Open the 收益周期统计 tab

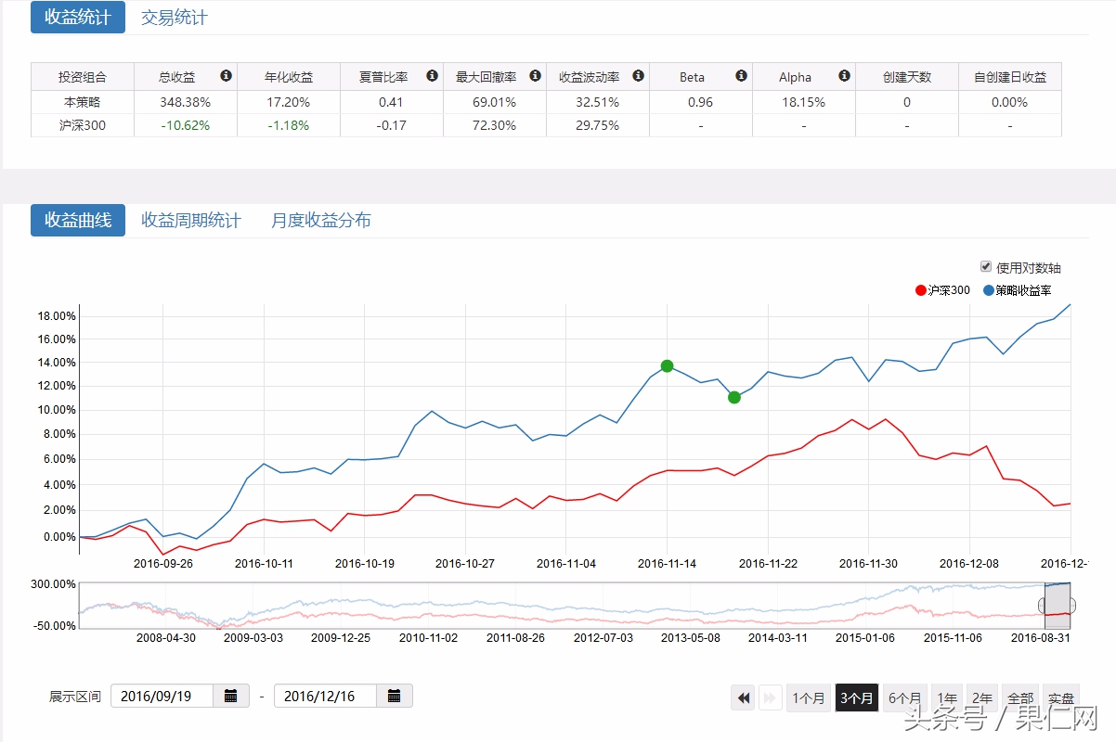[x=191, y=220]
